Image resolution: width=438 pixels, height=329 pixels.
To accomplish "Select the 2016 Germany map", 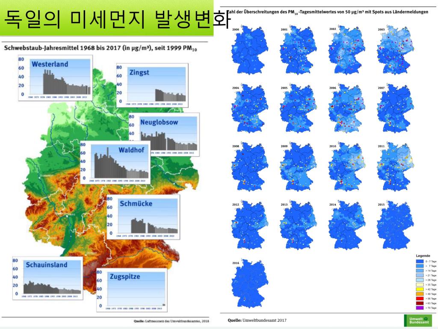I will coord(249,284).
